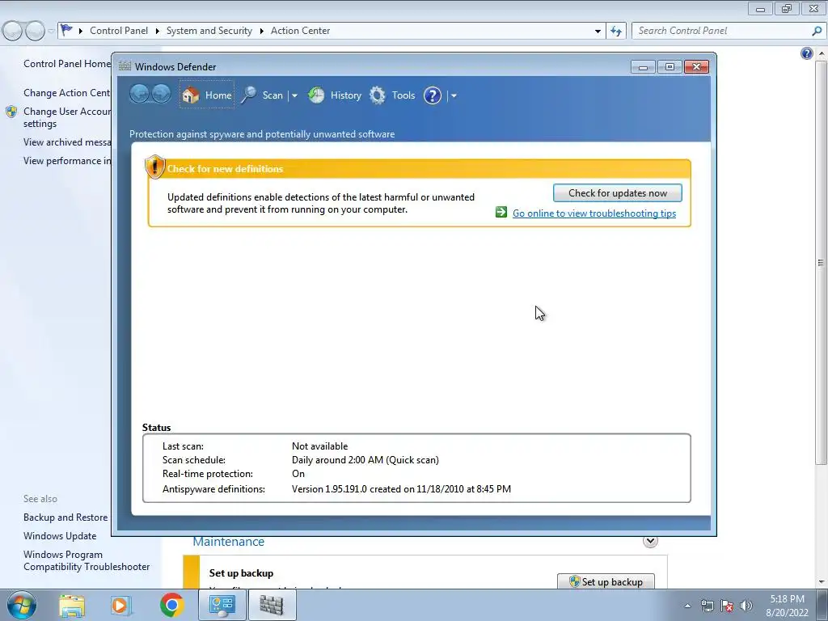Switch to Windows Defender taskbar button
This screenshot has width=828, height=621.
272,605
